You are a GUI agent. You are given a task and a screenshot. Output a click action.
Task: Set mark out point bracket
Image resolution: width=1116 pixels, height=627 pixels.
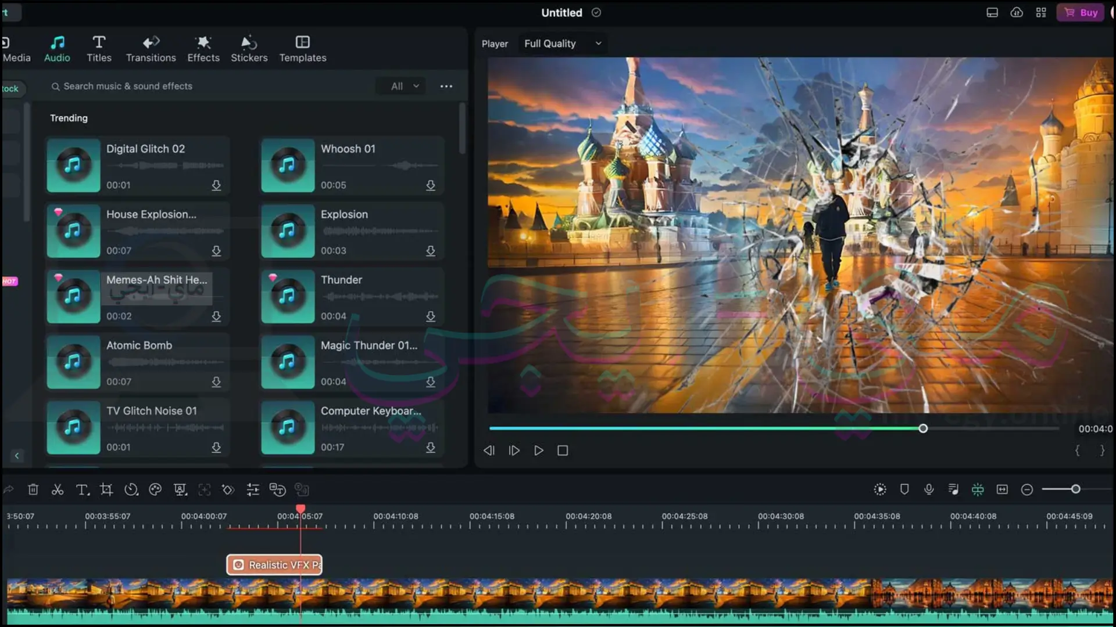(1102, 451)
